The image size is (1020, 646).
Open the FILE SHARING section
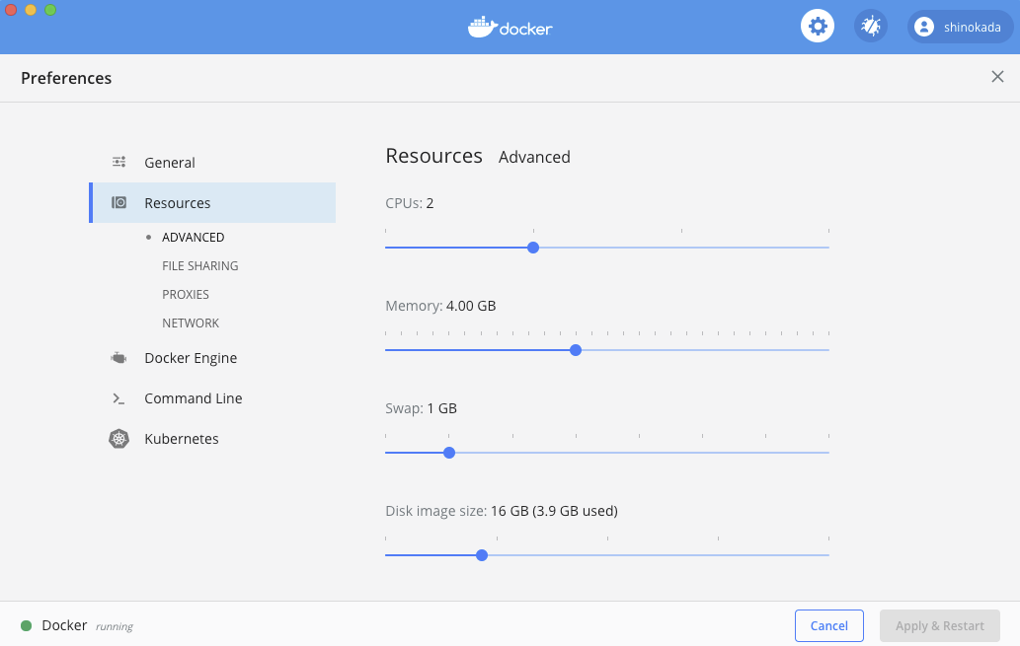coord(199,265)
